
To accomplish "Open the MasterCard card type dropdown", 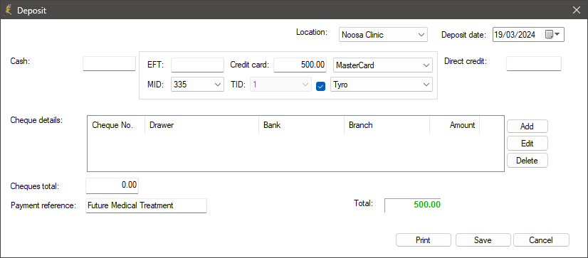I will coord(383,65).
